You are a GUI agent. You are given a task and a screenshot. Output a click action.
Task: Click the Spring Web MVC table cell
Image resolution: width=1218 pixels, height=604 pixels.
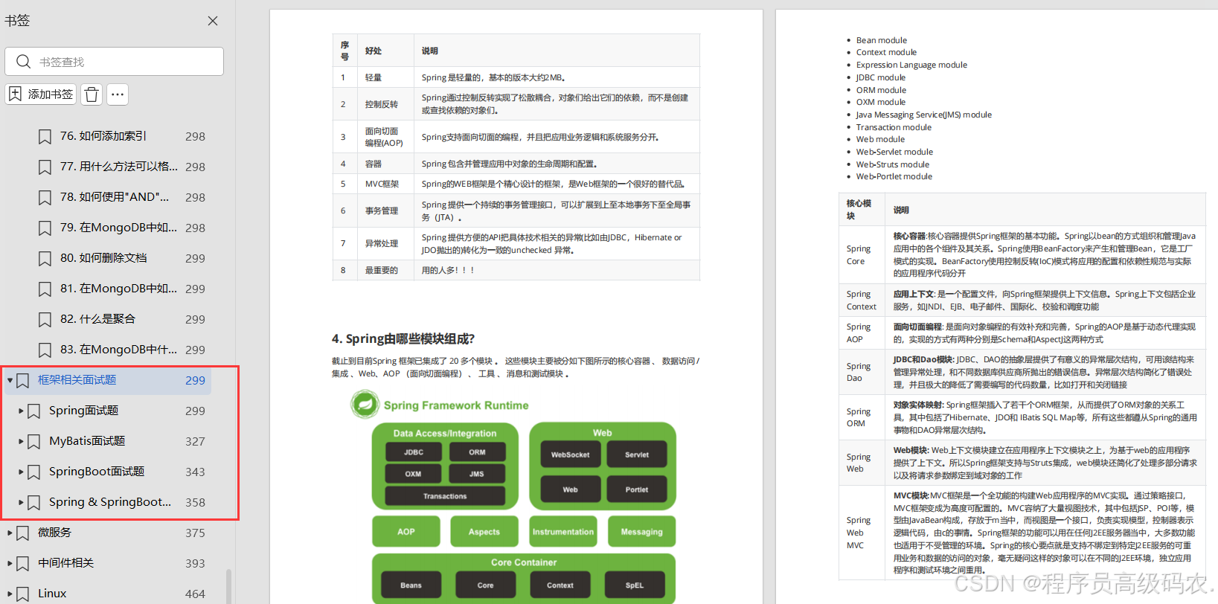pos(862,533)
